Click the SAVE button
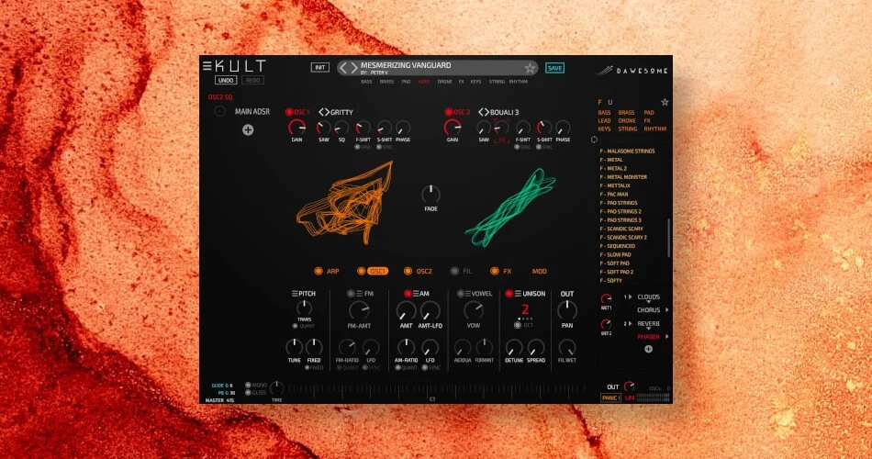 click(x=554, y=68)
